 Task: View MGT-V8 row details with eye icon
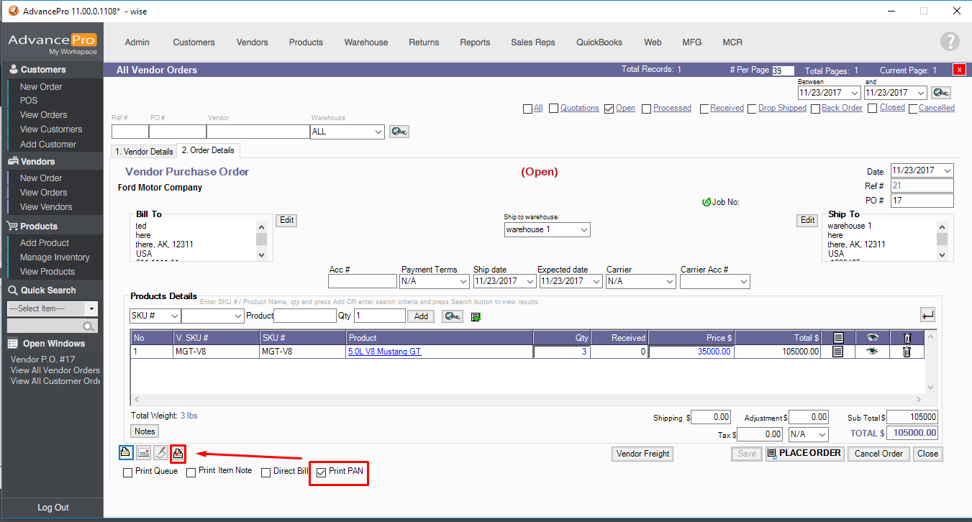(x=872, y=352)
